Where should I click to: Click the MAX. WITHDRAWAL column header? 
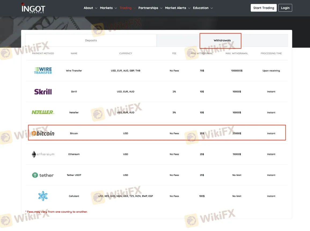pyautogui.click(x=237, y=53)
